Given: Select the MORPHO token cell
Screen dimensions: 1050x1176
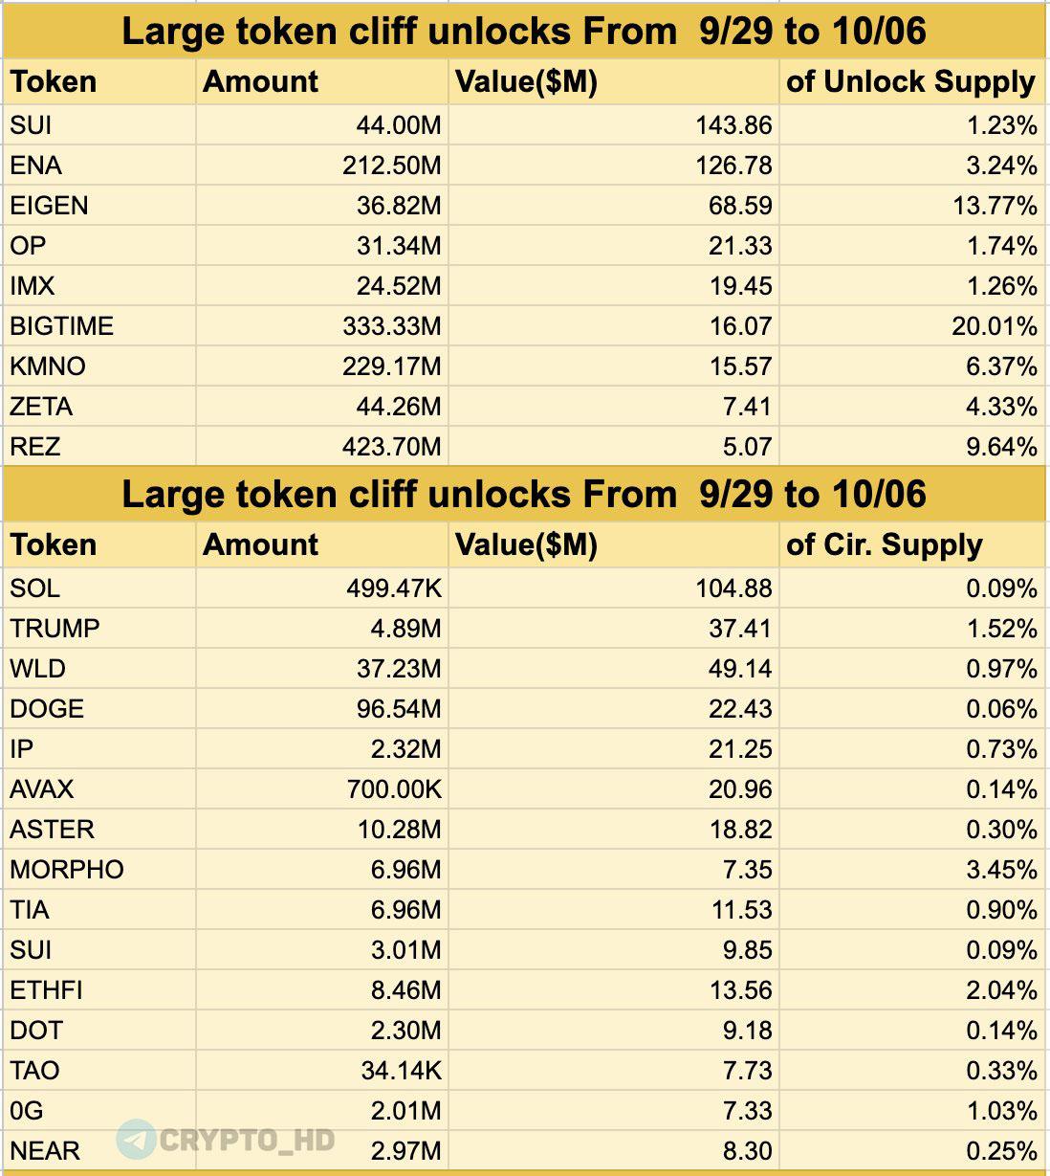Looking at the screenshot, I should tap(67, 870).
